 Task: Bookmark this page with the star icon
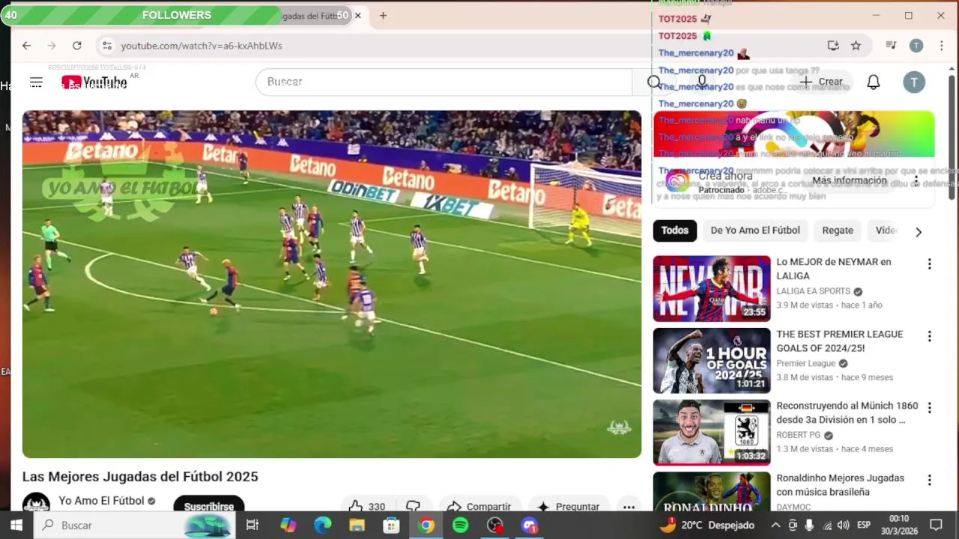pyautogui.click(x=856, y=46)
